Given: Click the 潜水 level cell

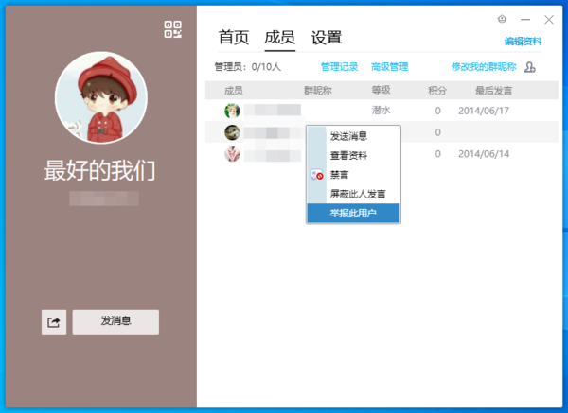Looking at the screenshot, I should [382, 111].
